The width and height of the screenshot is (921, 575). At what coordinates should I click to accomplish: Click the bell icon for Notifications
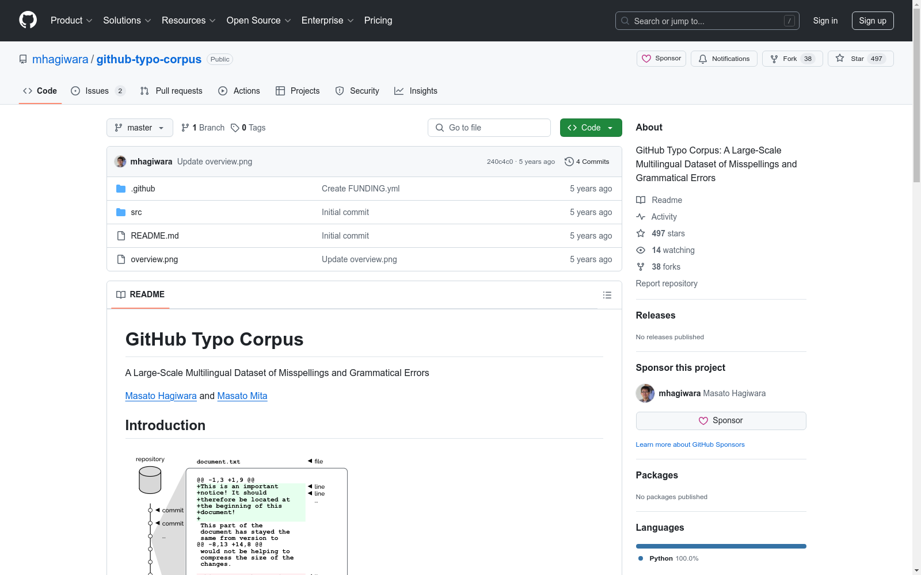coord(703,59)
